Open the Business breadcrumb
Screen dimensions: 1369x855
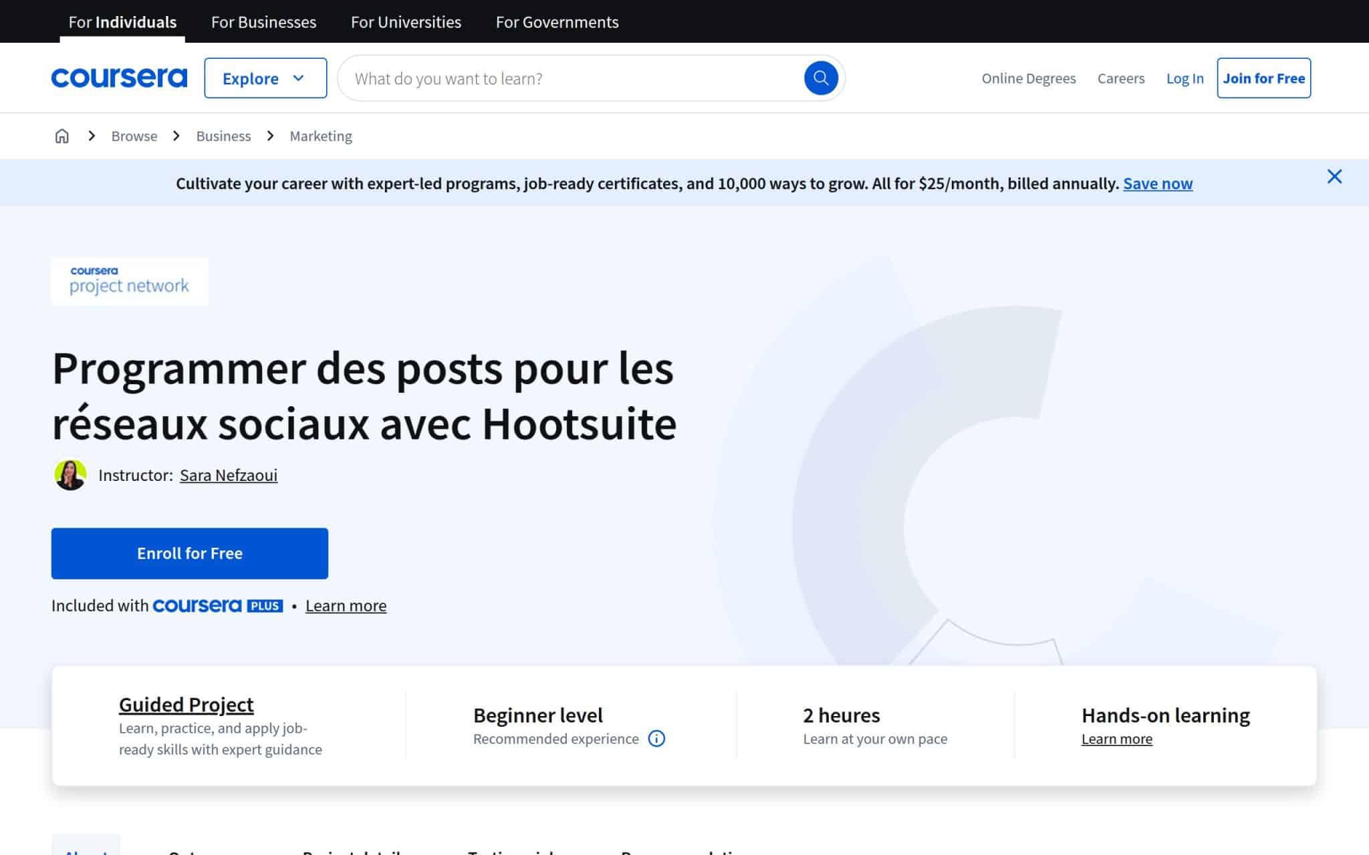click(x=223, y=136)
